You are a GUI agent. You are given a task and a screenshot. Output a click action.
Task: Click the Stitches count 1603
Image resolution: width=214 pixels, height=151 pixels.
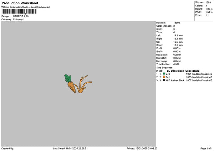tap(208, 2)
